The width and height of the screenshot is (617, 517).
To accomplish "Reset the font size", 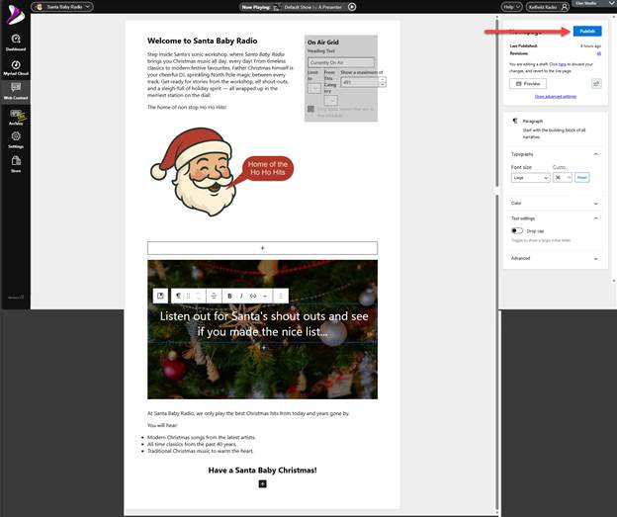I will pyautogui.click(x=582, y=178).
